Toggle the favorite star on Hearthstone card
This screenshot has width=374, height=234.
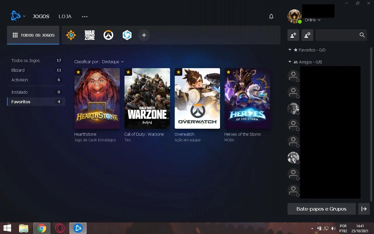(x=78, y=72)
